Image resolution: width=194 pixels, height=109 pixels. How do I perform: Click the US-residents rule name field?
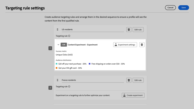93,29
